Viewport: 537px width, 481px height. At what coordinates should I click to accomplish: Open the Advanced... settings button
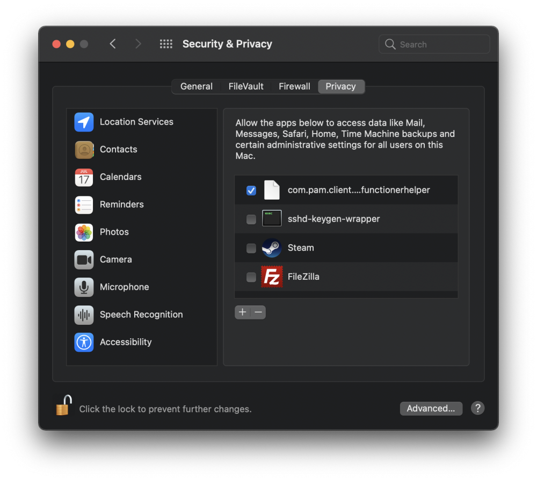[431, 409]
